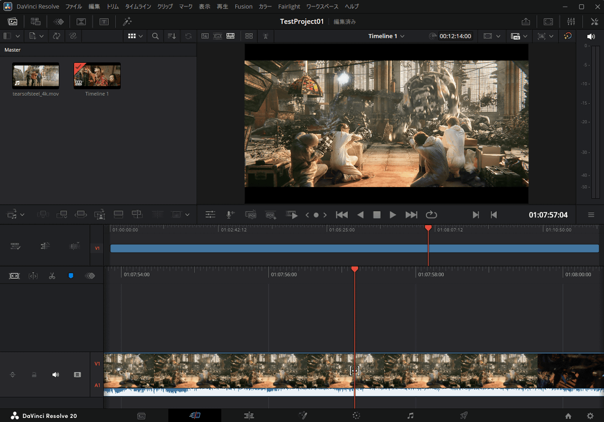The image size is (604, 422).
Task: Jump to the previous clip start
Action: [x=342, y=215]
